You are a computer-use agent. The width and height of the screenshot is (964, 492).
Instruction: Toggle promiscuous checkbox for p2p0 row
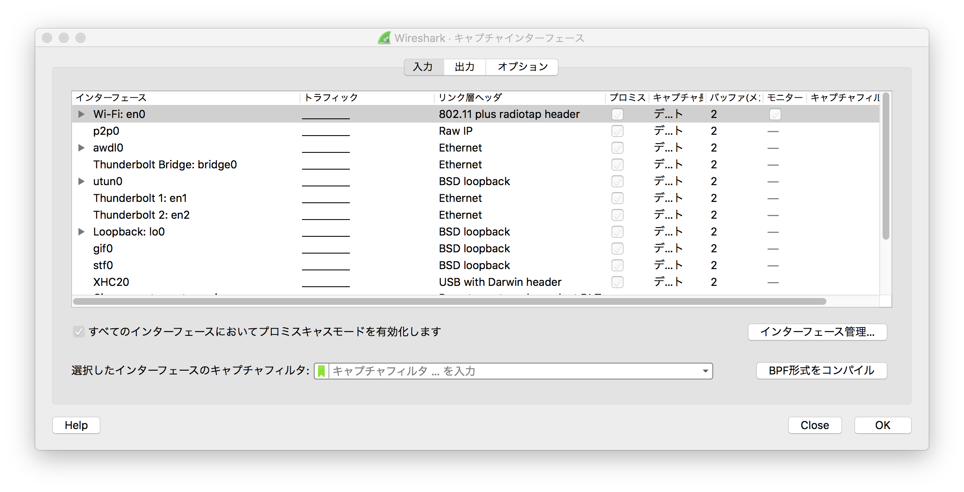point(617,131)
